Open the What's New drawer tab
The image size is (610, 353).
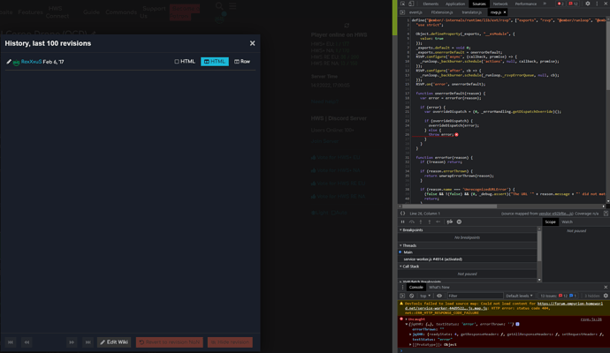[439, 288]
